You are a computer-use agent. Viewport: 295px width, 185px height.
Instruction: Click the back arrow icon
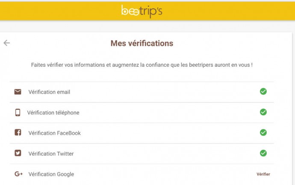coord(7,43)
